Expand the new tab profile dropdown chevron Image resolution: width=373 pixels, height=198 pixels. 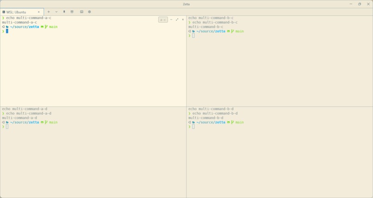(56, 12)
